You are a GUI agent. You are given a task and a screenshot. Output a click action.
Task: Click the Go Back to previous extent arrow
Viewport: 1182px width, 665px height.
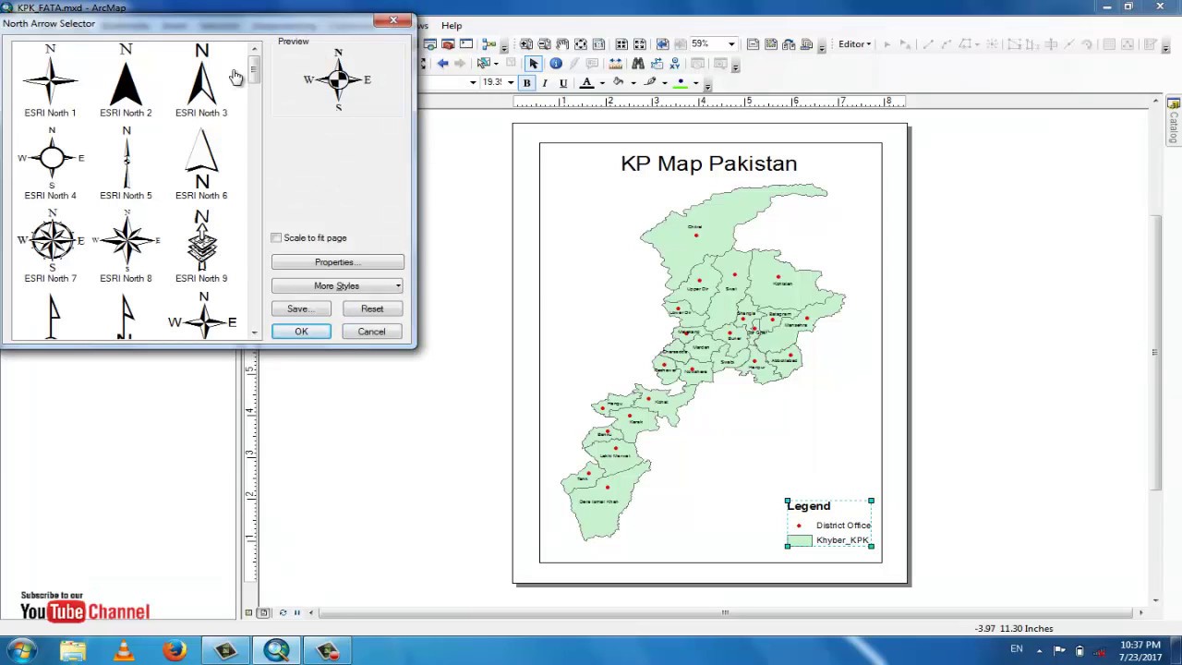(443, 64)
